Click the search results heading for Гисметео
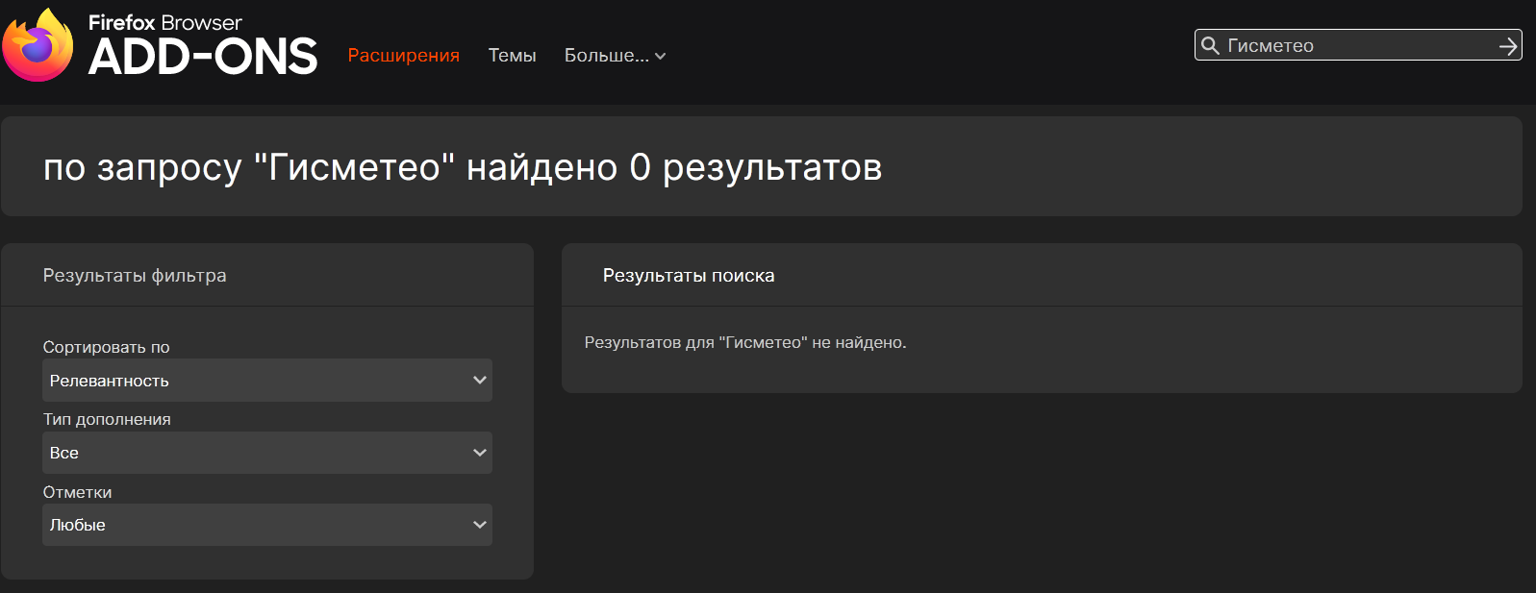 (x=463, y=167)
